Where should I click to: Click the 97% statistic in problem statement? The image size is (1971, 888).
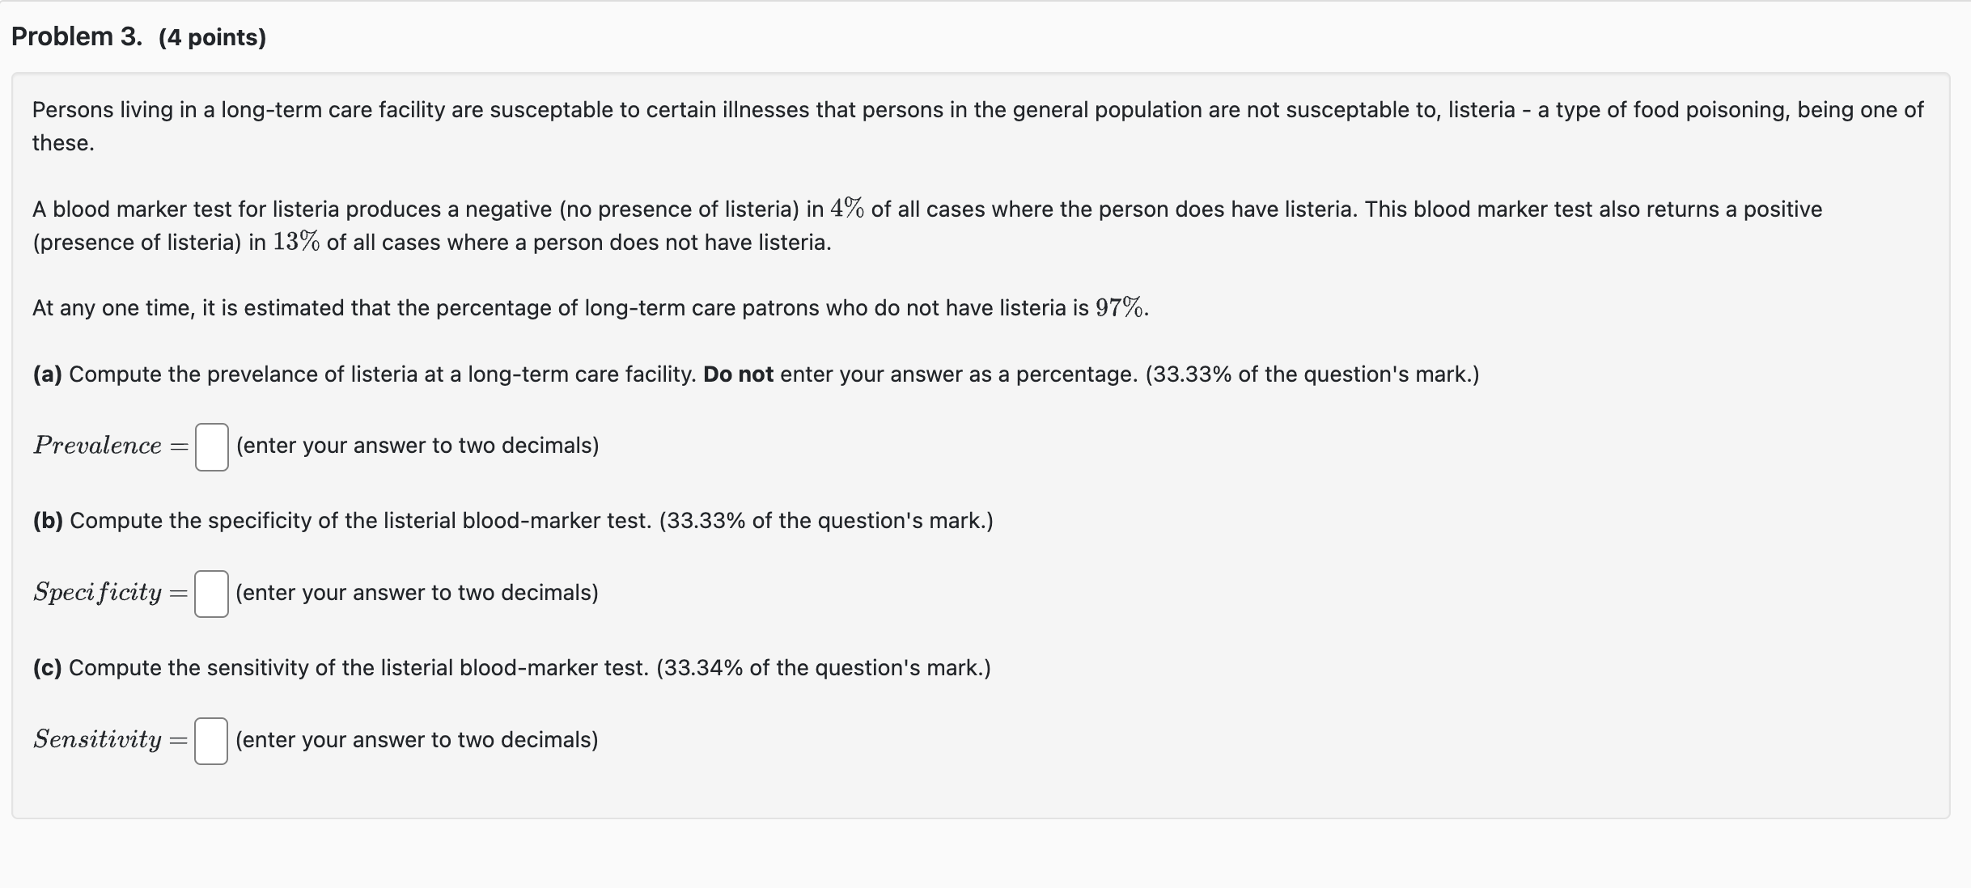(1120, 307)
